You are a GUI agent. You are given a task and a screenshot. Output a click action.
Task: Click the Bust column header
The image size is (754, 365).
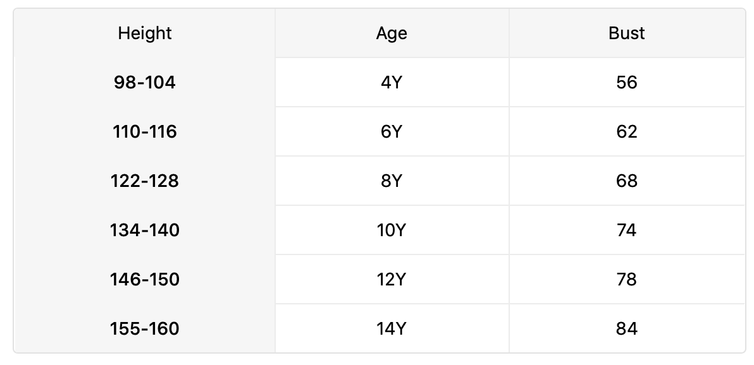coord(626,33)
